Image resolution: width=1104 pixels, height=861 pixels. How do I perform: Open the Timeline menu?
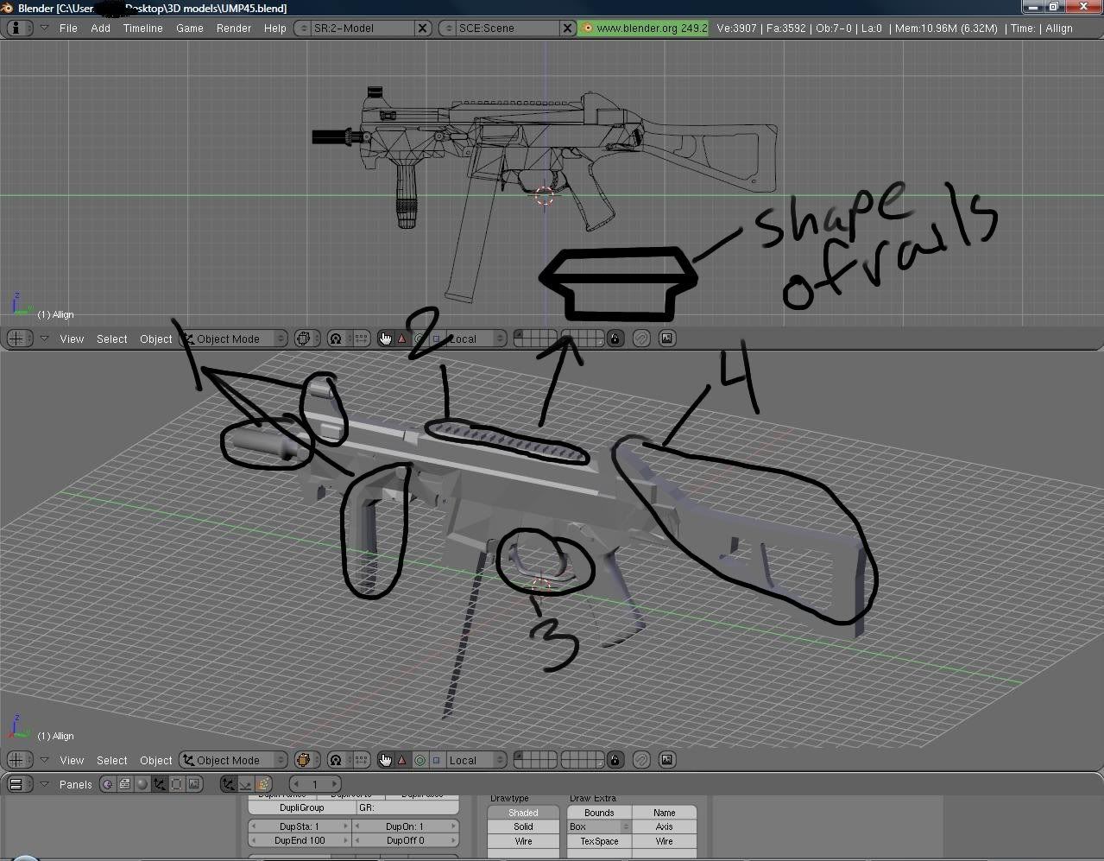coord(143,28)
